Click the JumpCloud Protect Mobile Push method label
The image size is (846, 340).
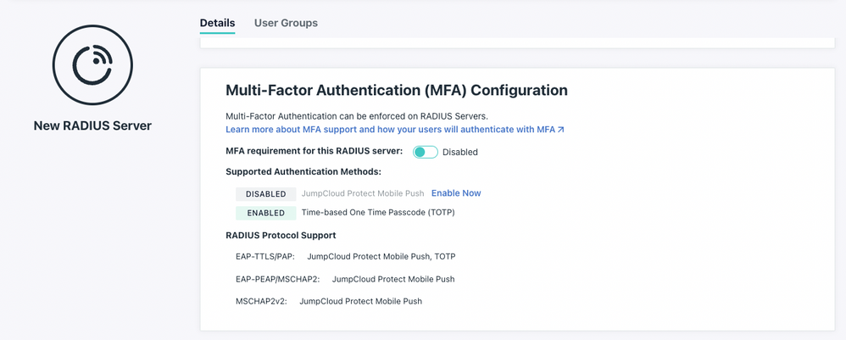pyautogui.click(x=363, y=193)
